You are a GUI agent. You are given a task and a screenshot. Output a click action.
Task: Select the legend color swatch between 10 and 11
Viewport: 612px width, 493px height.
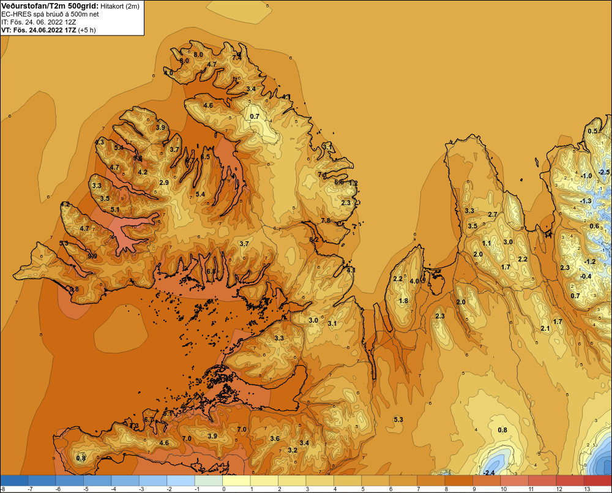tap(515, 480)
